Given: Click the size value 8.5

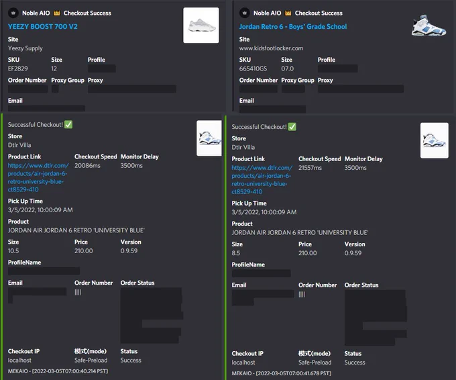Looking at the screenshot, I should tap(236, 253).
